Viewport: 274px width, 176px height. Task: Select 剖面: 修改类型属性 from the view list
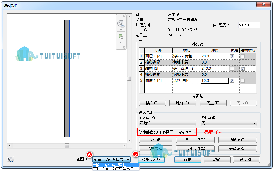pyautogui.click(x=116, y=165)
